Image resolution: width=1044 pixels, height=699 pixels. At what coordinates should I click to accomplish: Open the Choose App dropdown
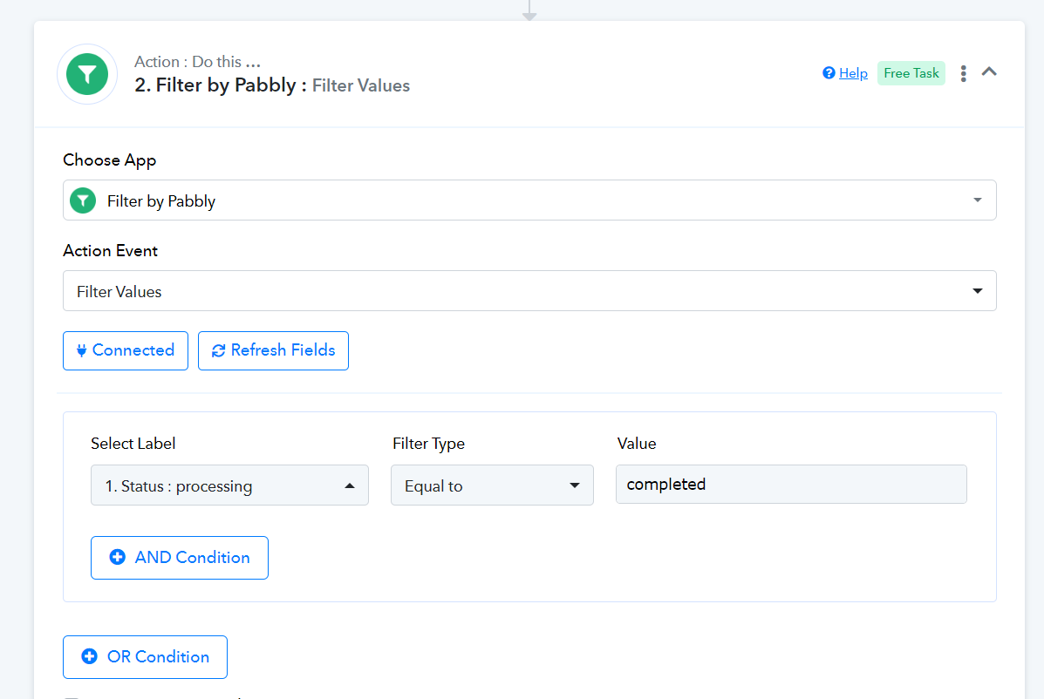pyautogui.click(x=529, y=200)
